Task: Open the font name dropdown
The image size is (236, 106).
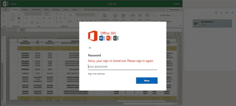Action: pyautogui.click(x=43, y=14)
